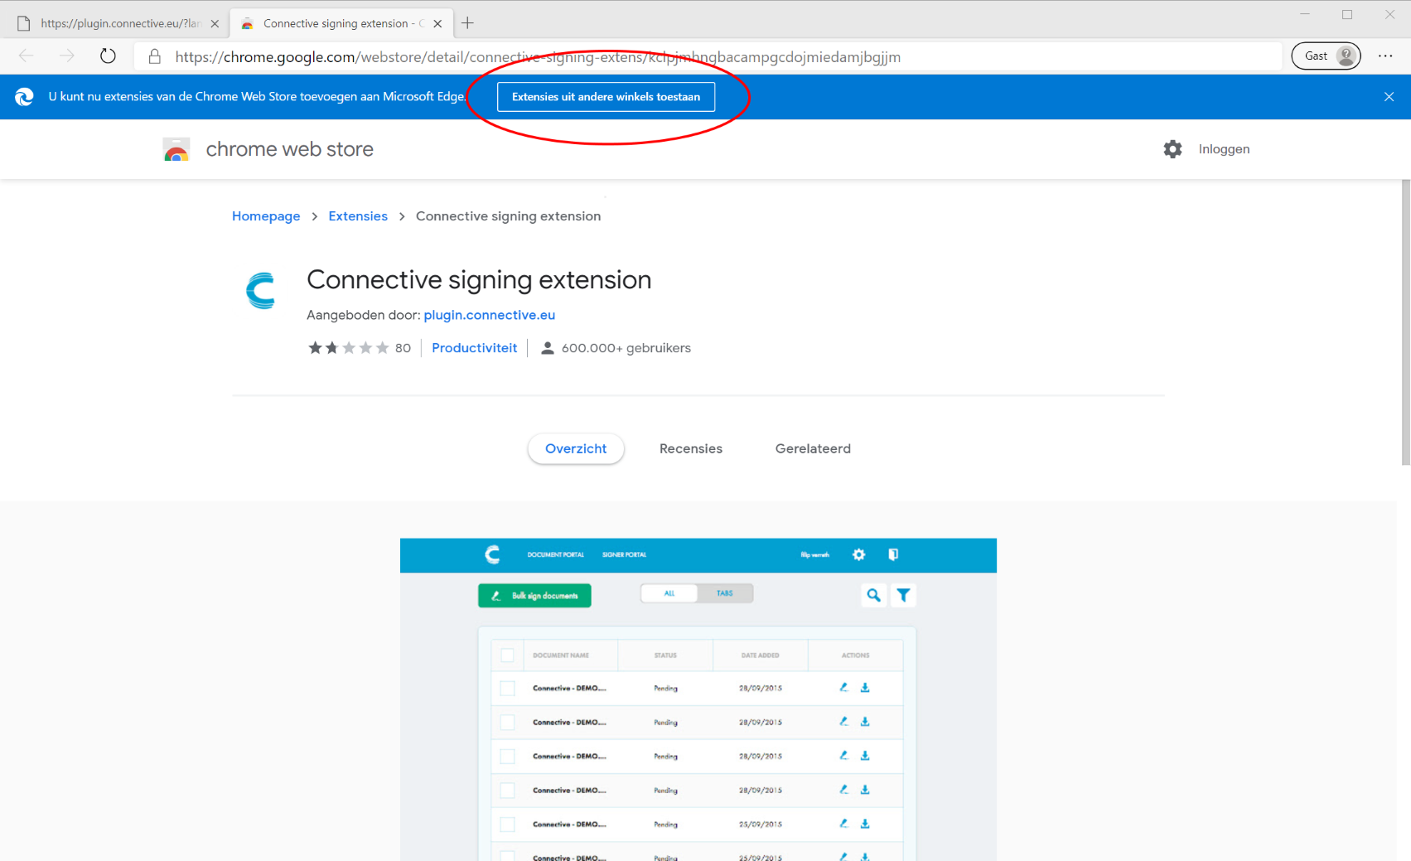Dismiss the blue Edge notification bar
The width and height of the screenshot is (1411, 861).
point(1389,97)
